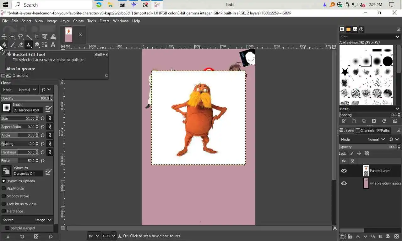Close the open image tab
Screen dimensions: 402x241
tap(80, 35)
